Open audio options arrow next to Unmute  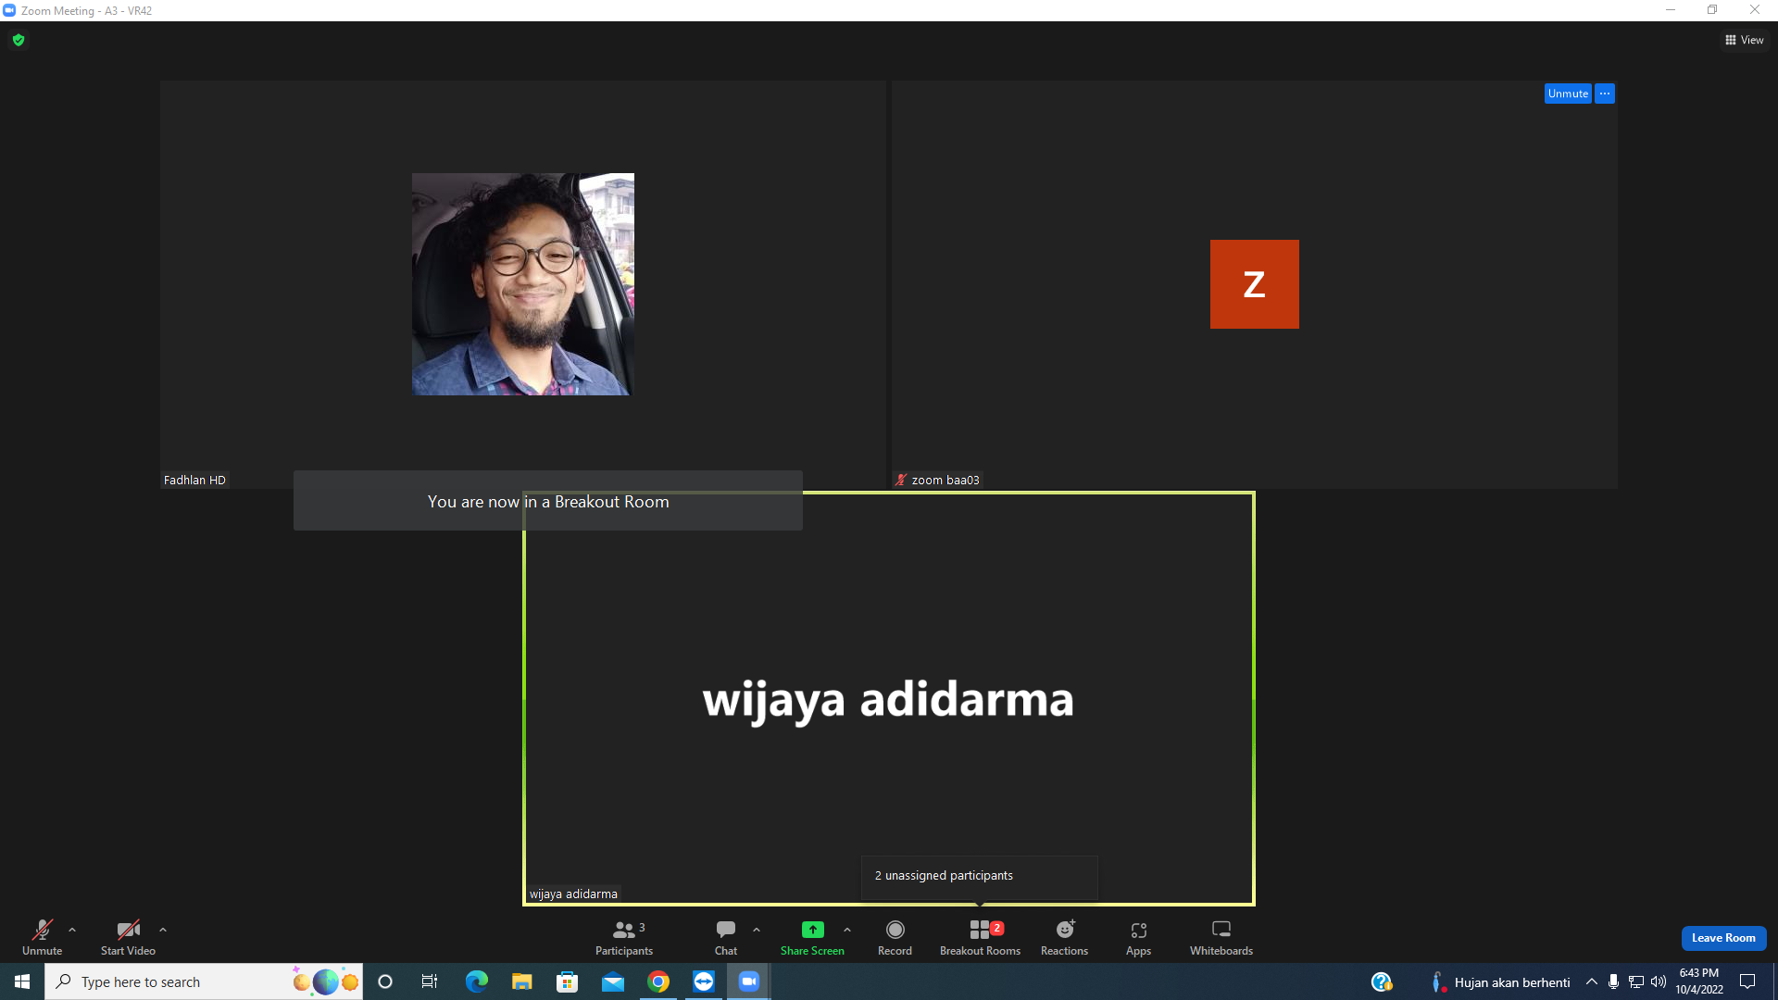72,930
